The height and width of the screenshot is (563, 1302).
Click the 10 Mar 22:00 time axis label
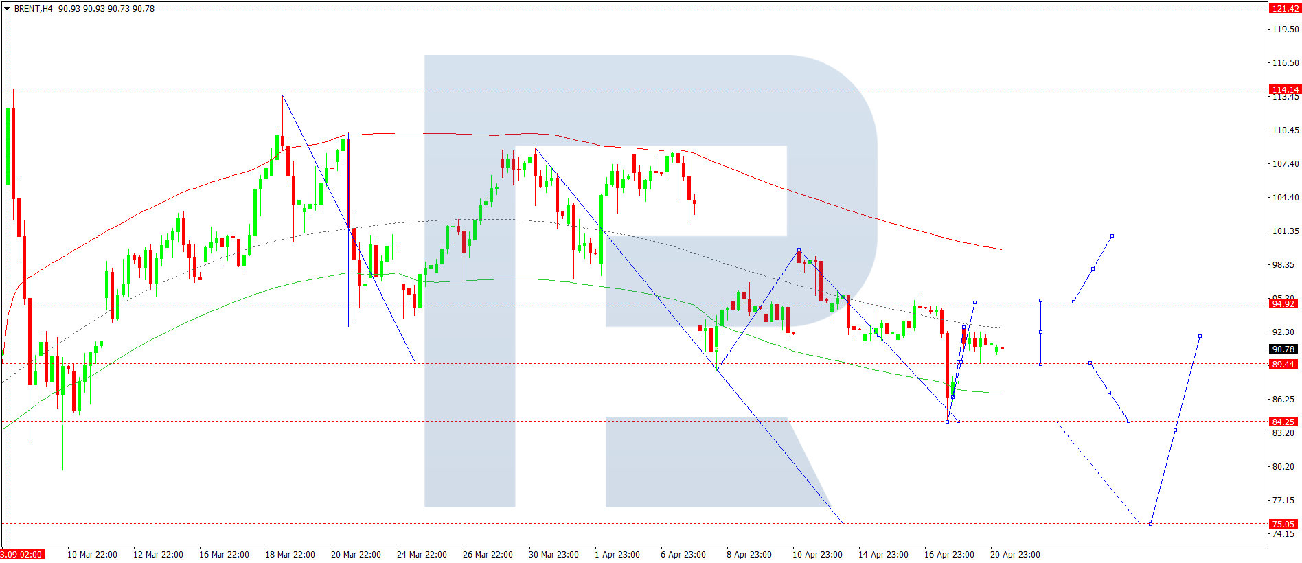92,555
